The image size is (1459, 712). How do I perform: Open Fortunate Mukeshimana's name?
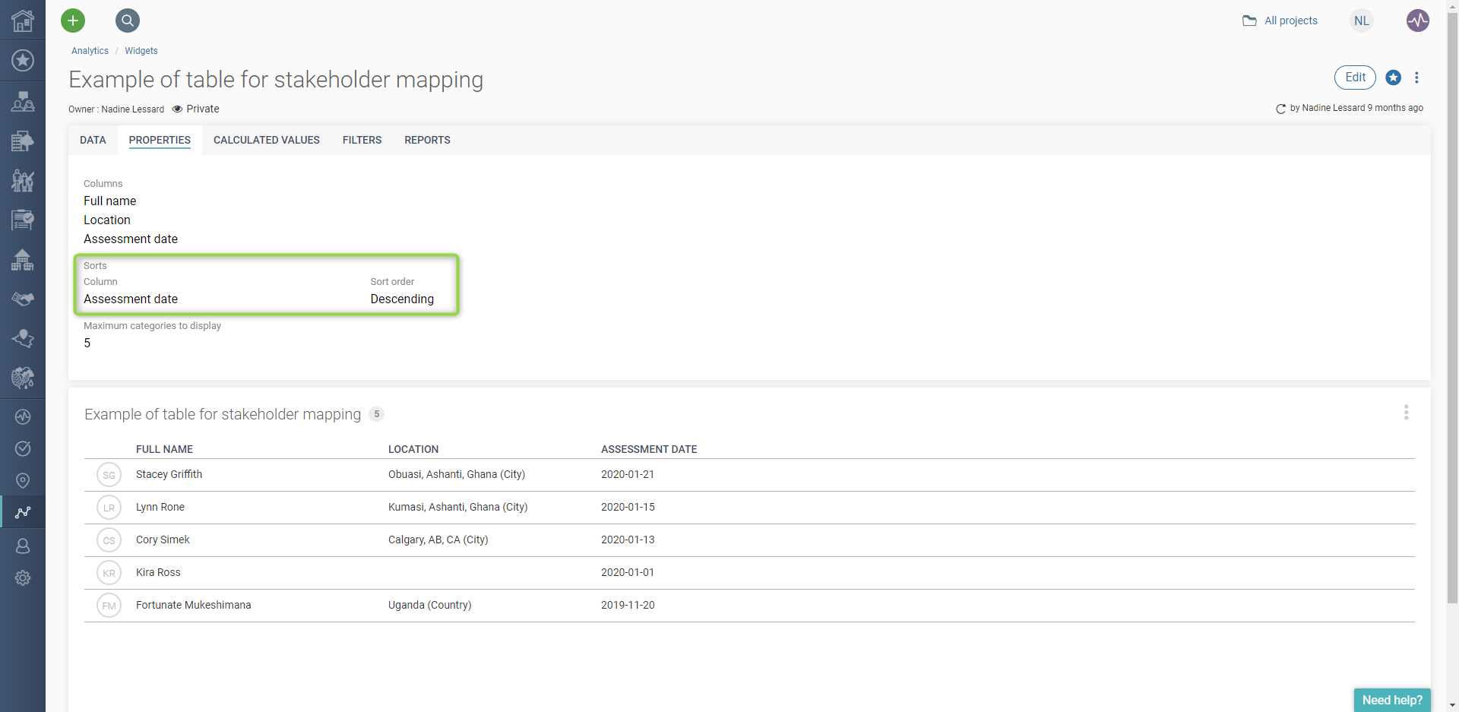tap(193, 605)
